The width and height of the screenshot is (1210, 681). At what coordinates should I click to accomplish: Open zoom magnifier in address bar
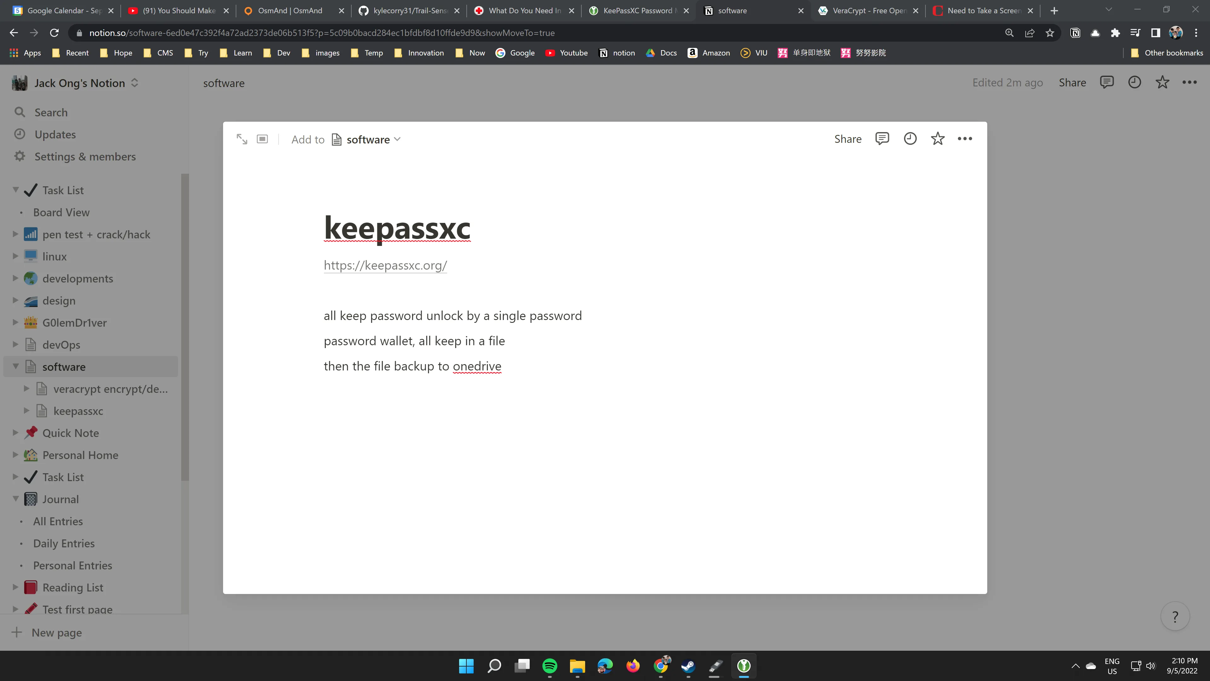pos(1009,33)
